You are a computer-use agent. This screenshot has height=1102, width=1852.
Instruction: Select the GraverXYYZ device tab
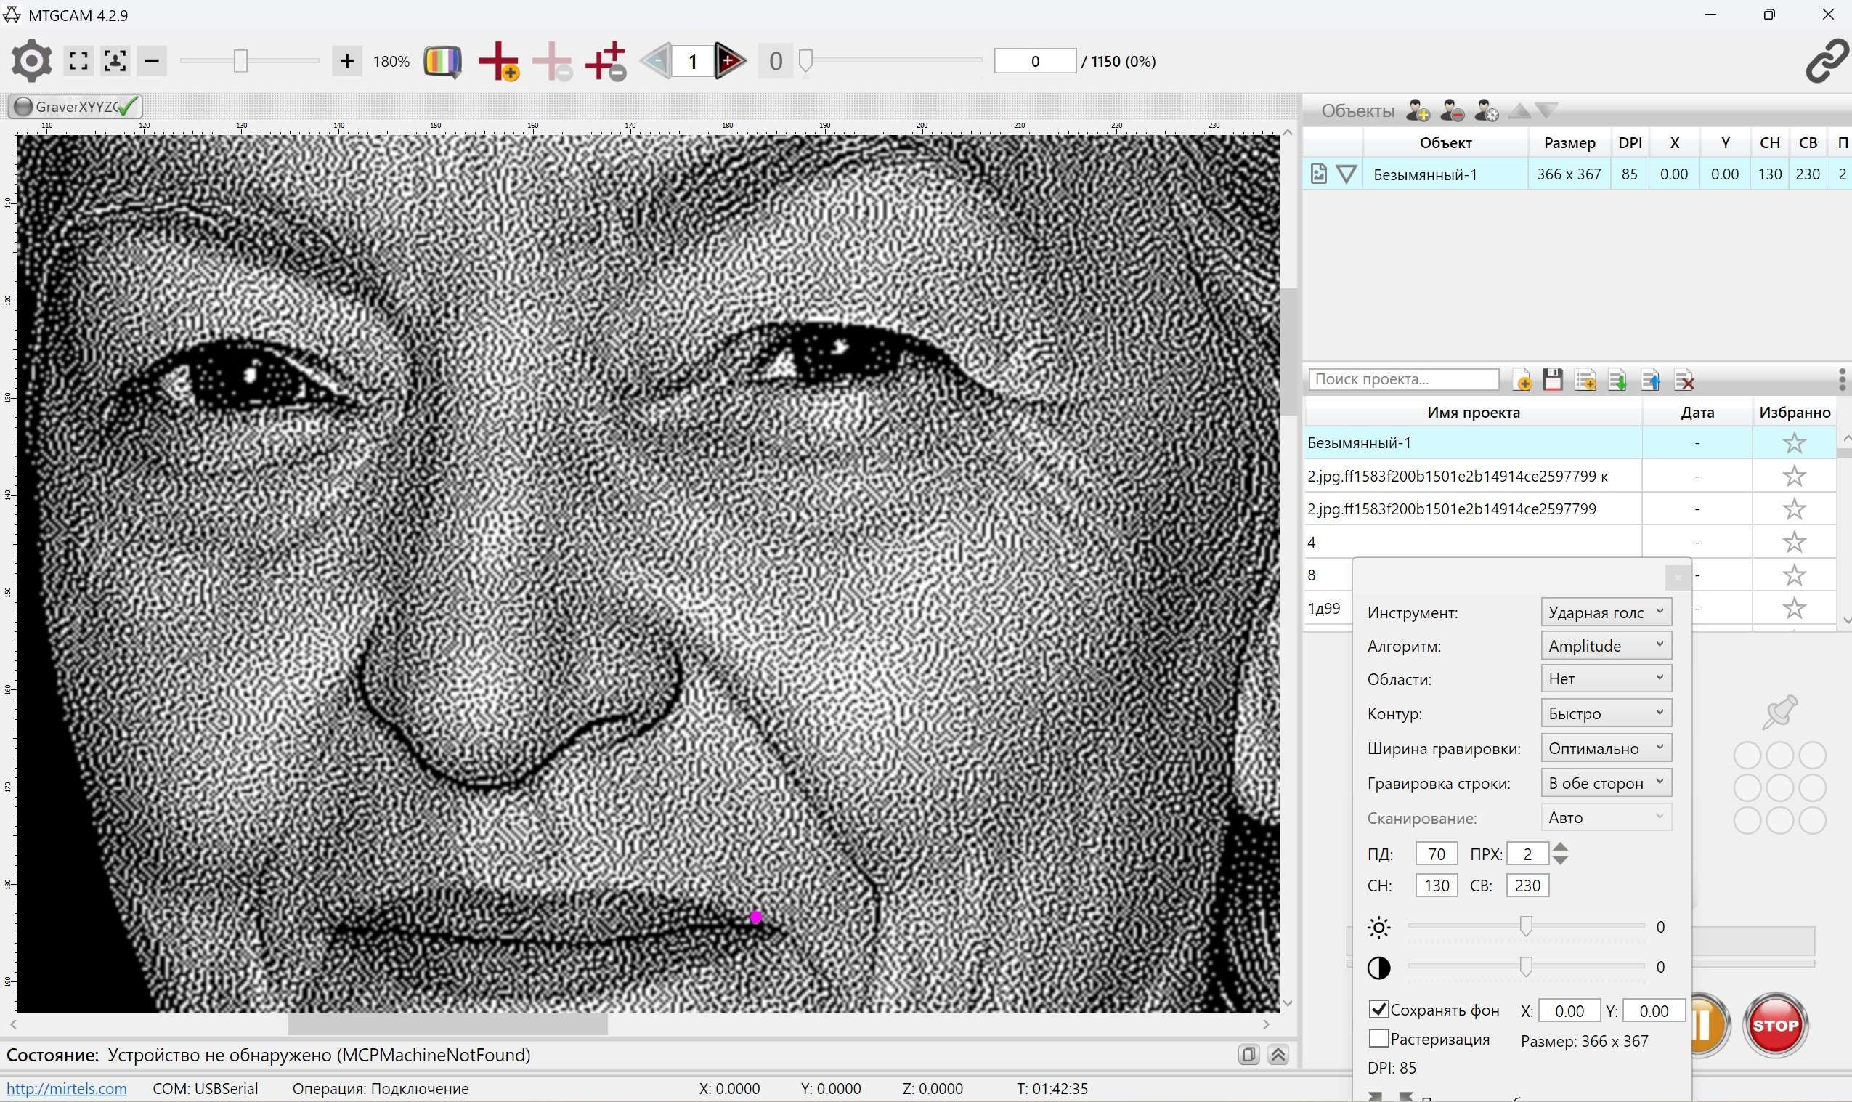point(74,107)
